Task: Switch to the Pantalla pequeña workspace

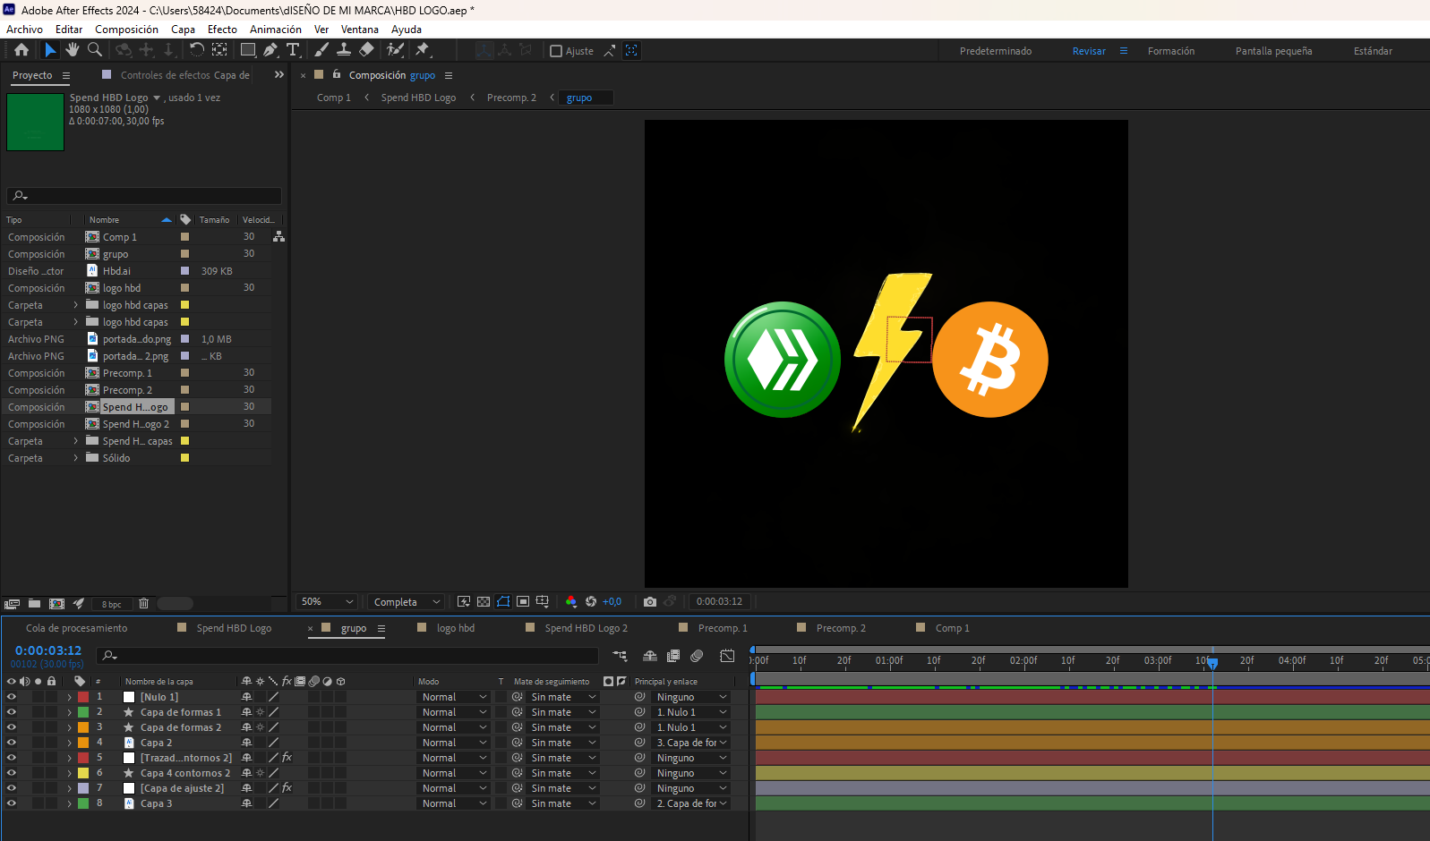Action: 1273,51
